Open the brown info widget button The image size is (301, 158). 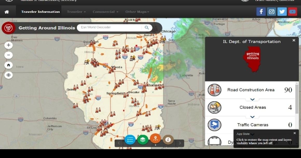point(168,140)
